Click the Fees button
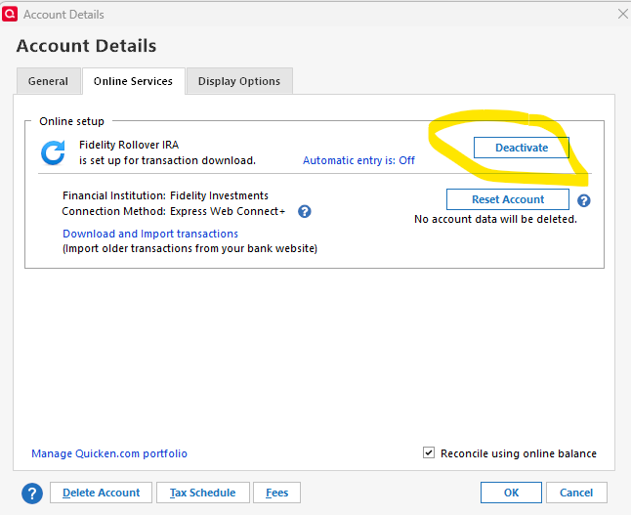Image resolution: width=631 pixels, height=515 pixels. pyautogui.click(x=276, y=493)
